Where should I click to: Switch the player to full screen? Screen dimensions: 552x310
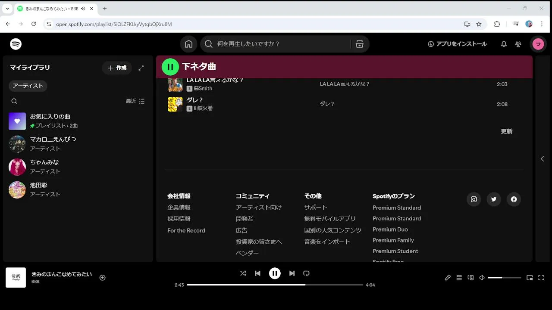[x=541, y=278]
